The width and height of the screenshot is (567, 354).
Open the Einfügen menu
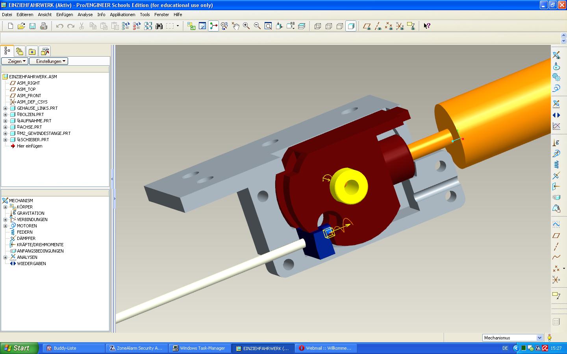click(x=65, y=15)
